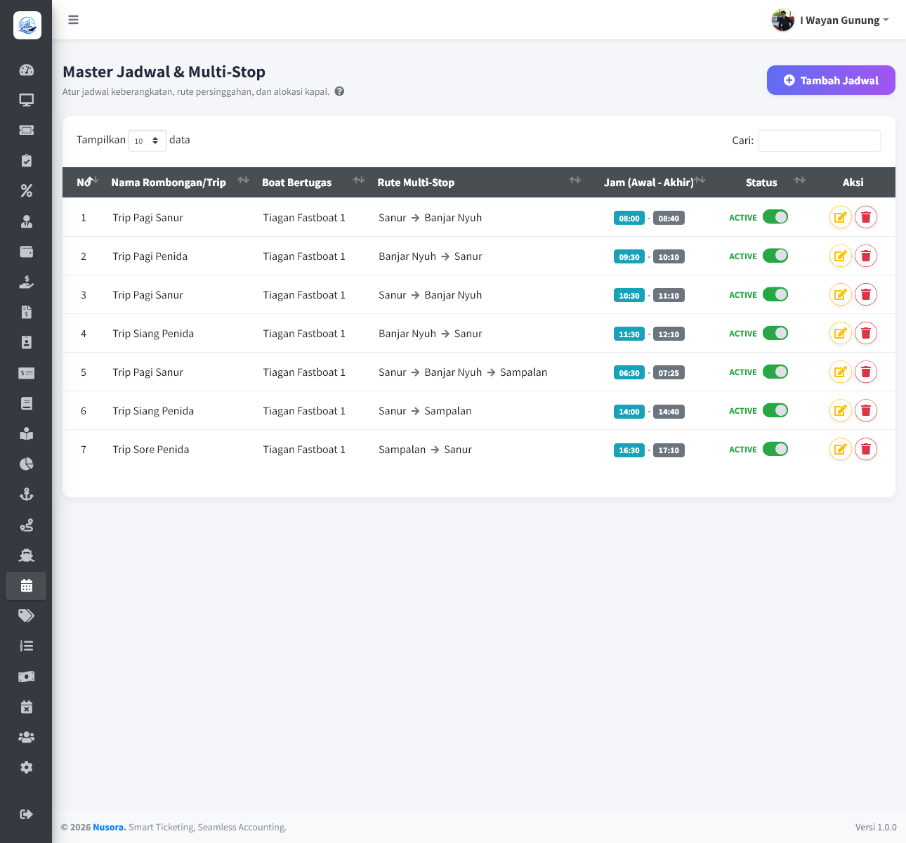The height and width of the screenshot is (843, 906).
Task: Toggle active status for the 10:30 trip
Action: [775, 294]
